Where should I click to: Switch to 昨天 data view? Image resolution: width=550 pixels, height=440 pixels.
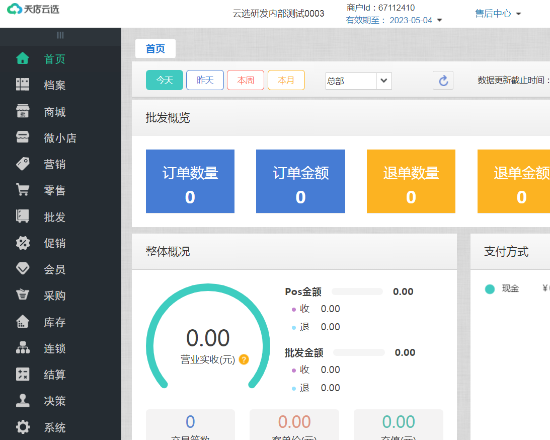click(x=205, y=80)
